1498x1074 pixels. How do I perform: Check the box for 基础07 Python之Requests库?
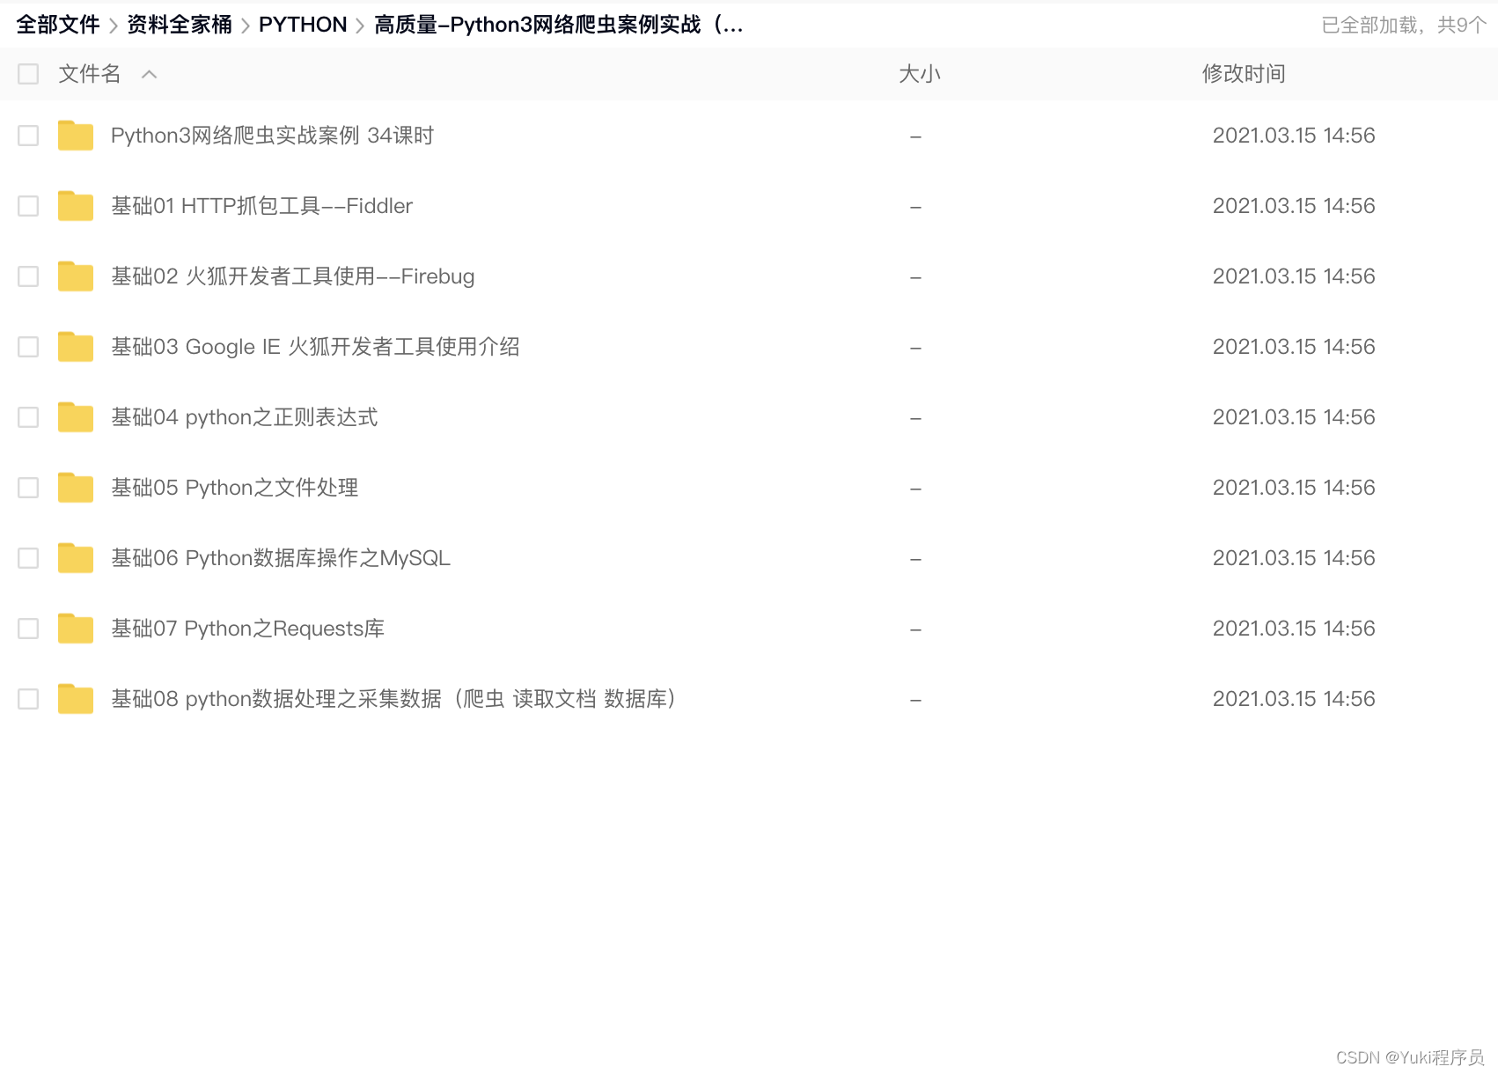[28, 629]
